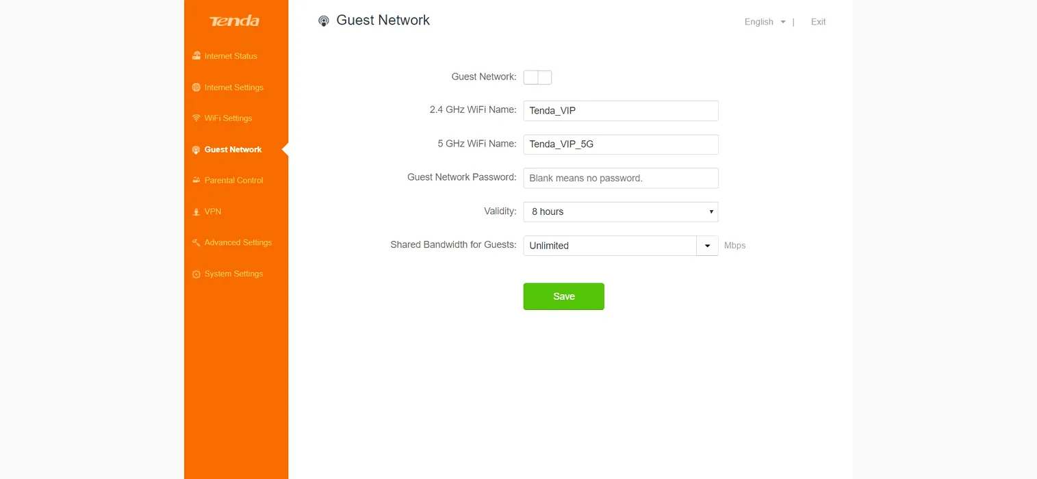Open the Validity dropdown showing 8 hours
The width and height of the screenshot is (1037, 479).
(x=620, y=212)
